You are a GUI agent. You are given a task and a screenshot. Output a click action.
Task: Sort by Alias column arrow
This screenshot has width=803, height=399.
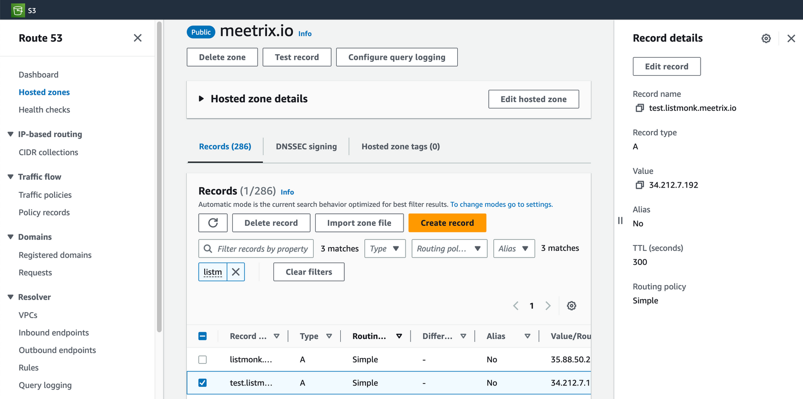(527, 336)
